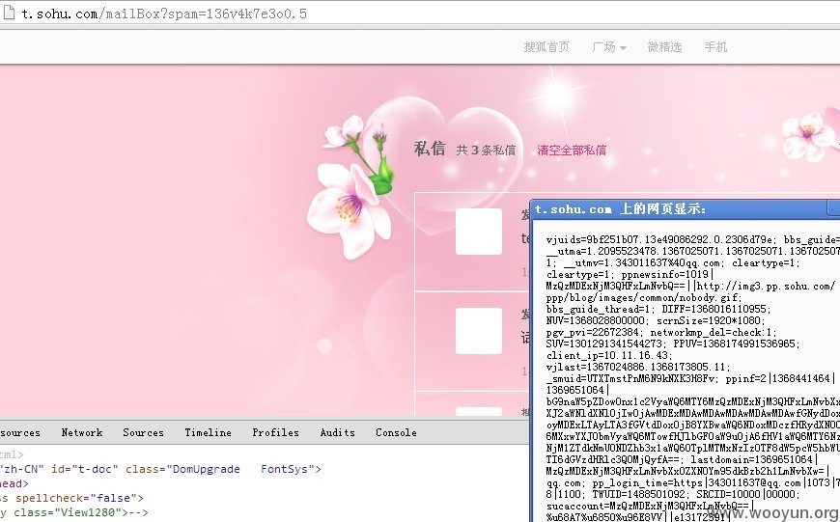This screenshot has width=840, height=522.
Task: Select the class="View1280" comment line
Action: coord(74,512)
